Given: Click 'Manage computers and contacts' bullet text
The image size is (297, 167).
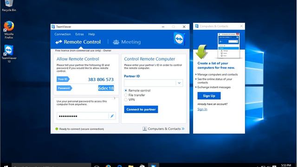Looking at the screenshot, I should tap(218, 75).
